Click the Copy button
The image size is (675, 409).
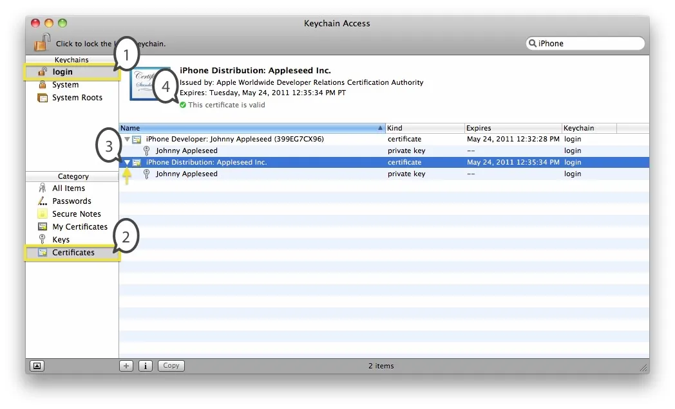[x=171, y=366]
